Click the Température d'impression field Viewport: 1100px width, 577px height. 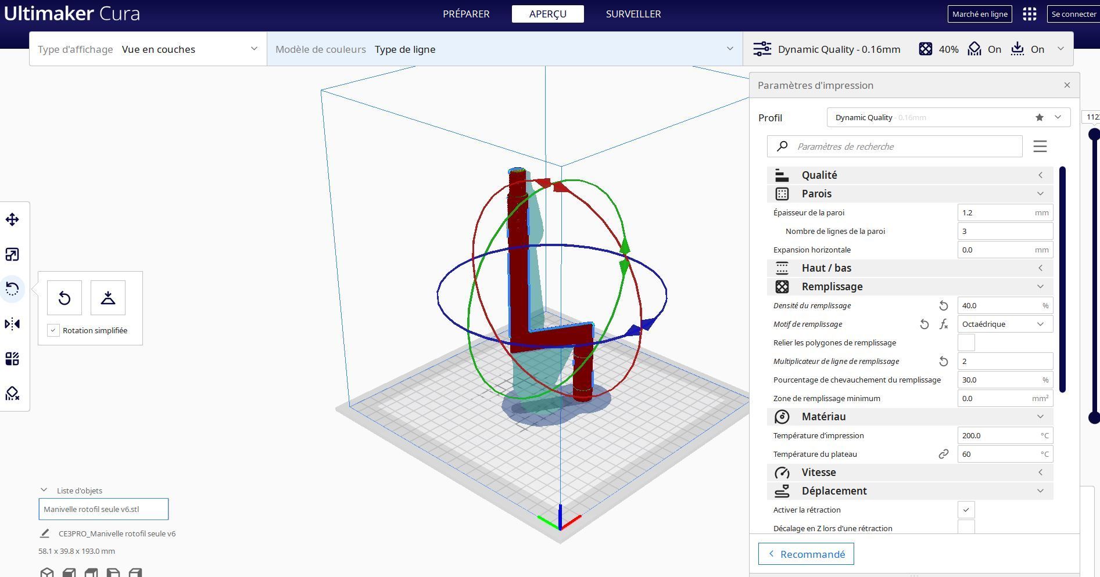click(1005, 435)
